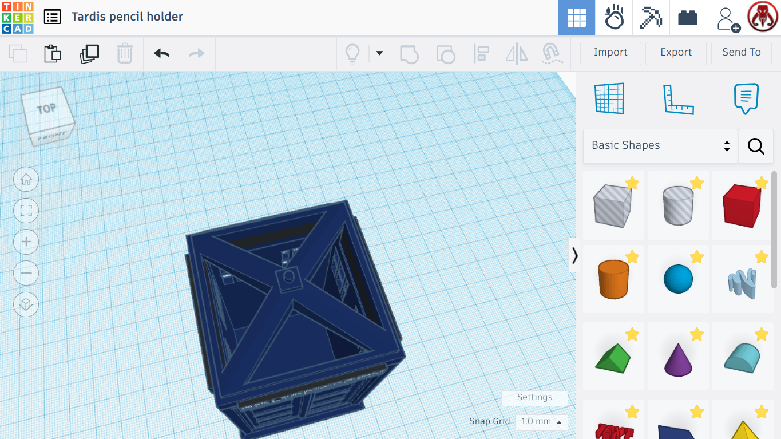This screenshot has width=781, height=439.
Task: Click the Delete trash icon
Action: (125, 54)
